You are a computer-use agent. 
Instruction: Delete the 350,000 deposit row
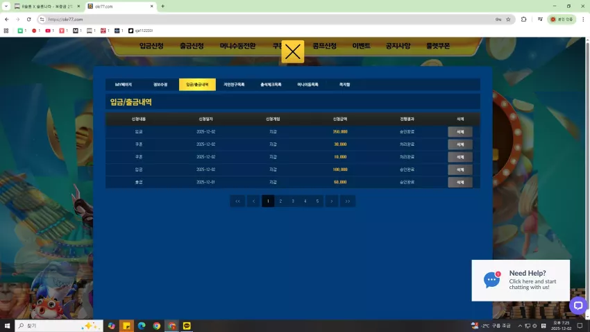460,132
